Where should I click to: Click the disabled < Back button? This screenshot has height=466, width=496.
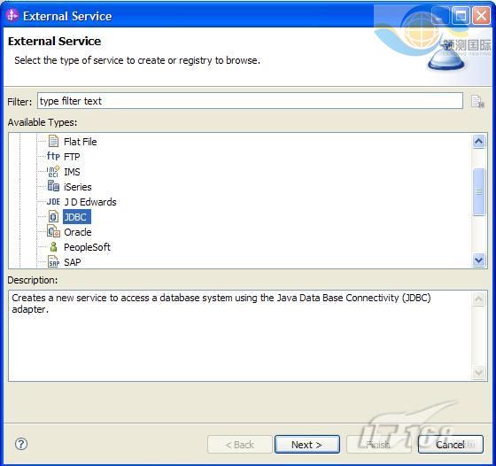pyautogui.click(x=240, y=444)
